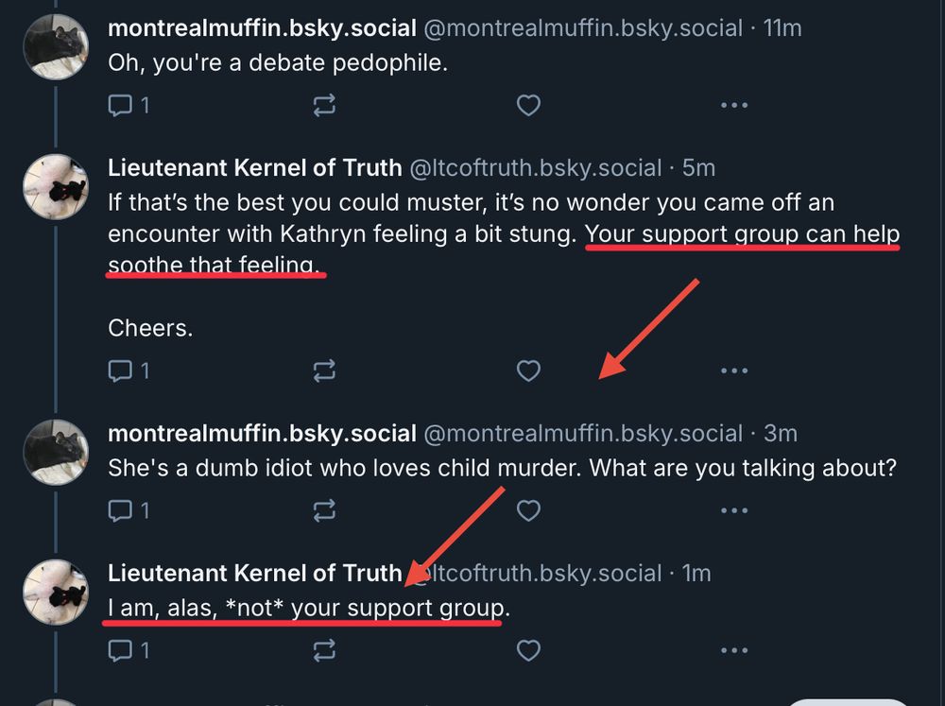This screenshot has height=706, width=945.
Task: Like the post ending "Cheers."
Action: point(528,371)
